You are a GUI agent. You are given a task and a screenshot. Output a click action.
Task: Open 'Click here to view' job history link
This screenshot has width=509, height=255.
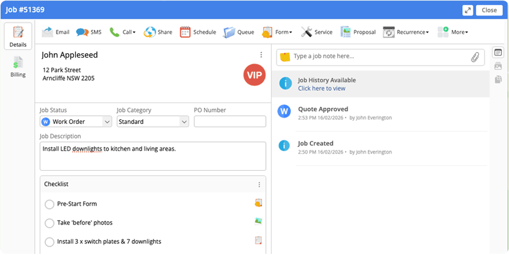tap(322, 88)
